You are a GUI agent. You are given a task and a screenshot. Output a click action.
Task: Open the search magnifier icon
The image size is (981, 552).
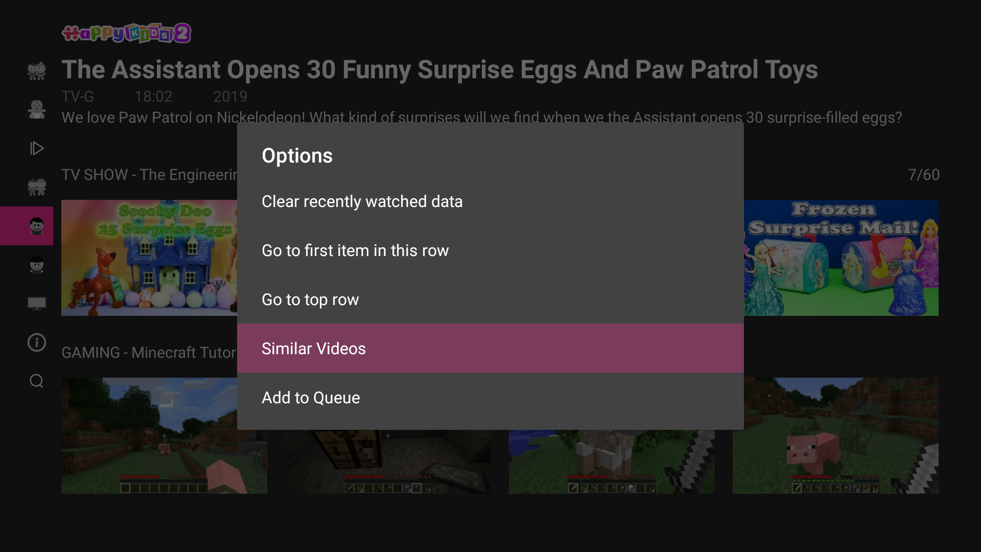coord(37,381)
